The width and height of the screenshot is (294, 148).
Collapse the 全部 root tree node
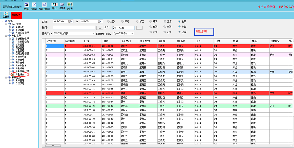[2, 21]
